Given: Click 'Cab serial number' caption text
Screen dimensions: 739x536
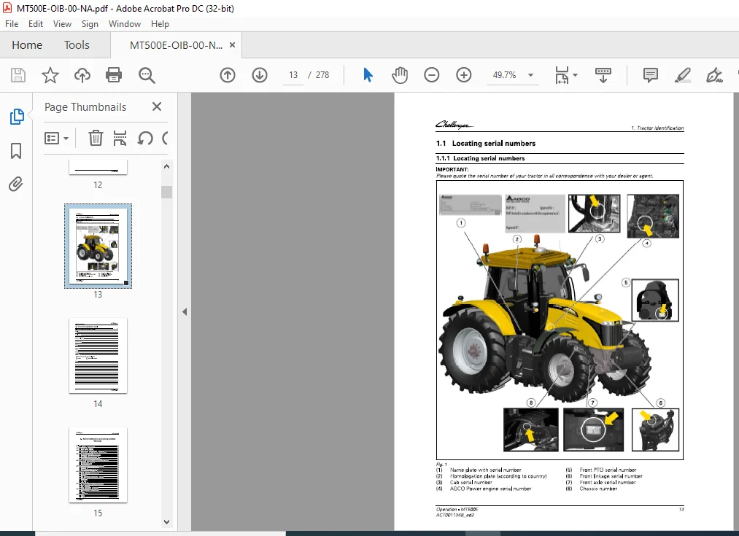Looking at the screenshot, I should (x=471, y=483).
